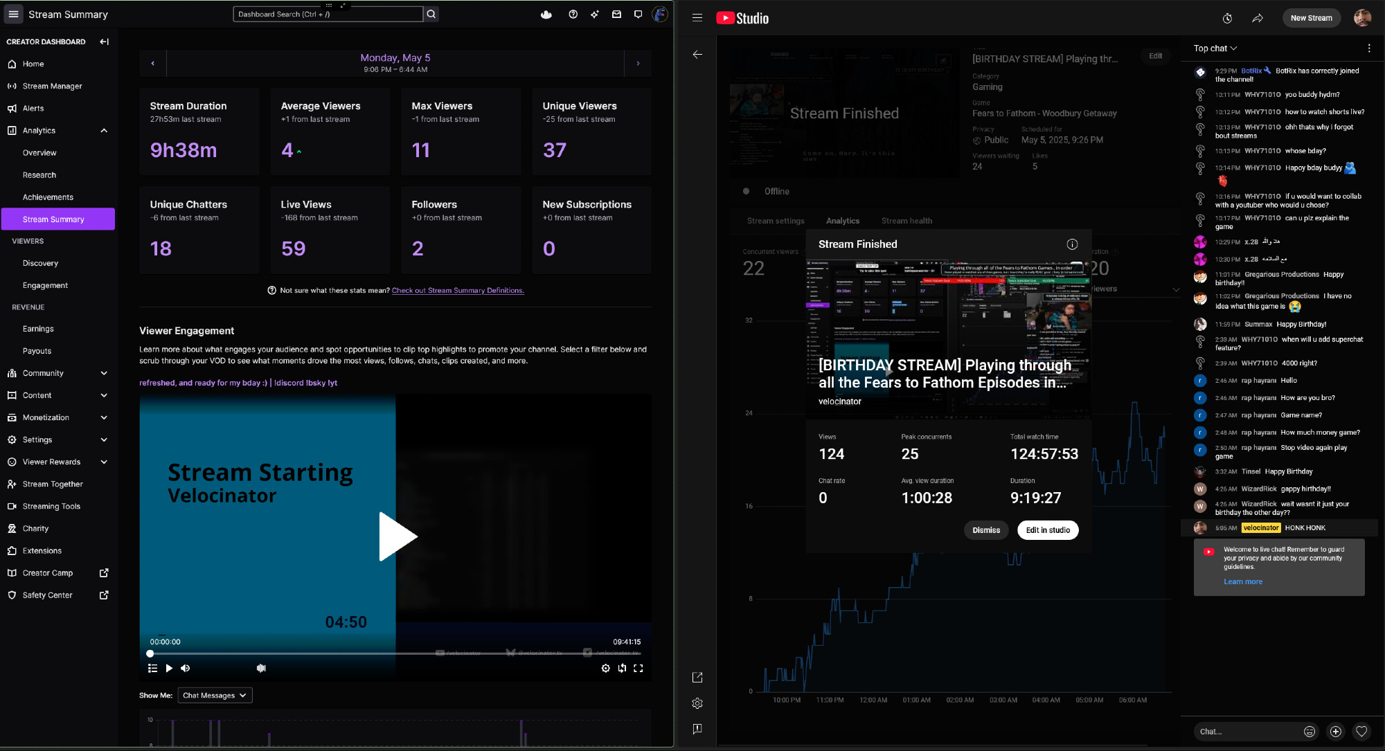Select the Analytics tab in YouTube Studio
Viewport: 1385px width, 751px height.
tap(843, 221)
